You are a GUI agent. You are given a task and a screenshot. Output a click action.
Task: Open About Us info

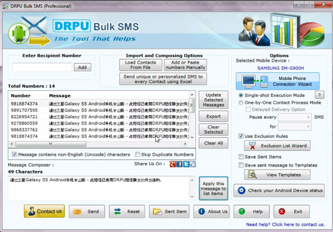211,211
